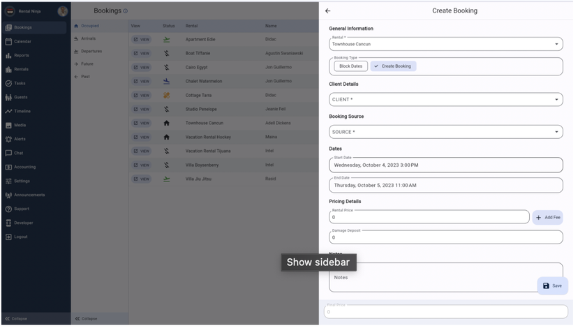Click the Name column header
The height and width of the screenshot is (328, 578).
tap(271, 26)
